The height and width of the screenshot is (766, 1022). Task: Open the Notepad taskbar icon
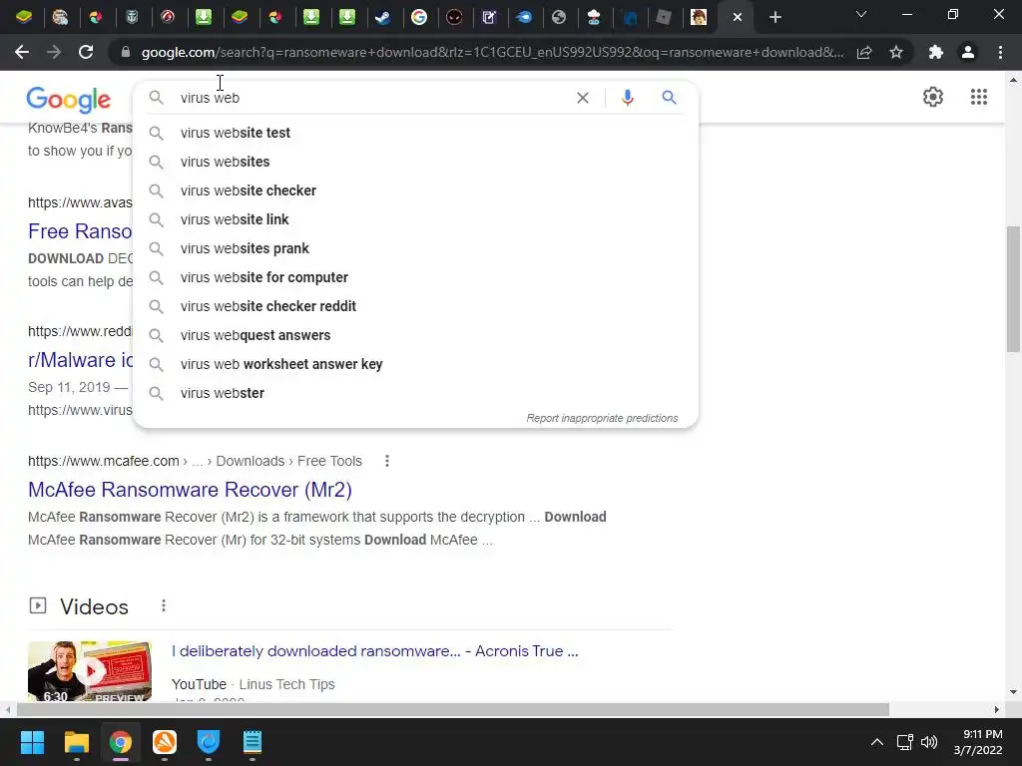click(x=253, y=742)
